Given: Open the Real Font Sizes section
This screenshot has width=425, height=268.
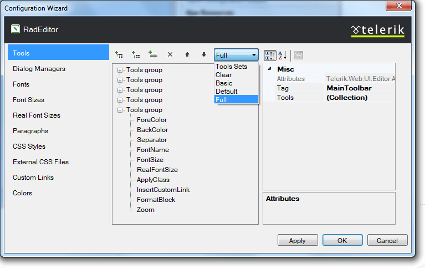Looking at the screenshot, I should click(x=37, y=115).
